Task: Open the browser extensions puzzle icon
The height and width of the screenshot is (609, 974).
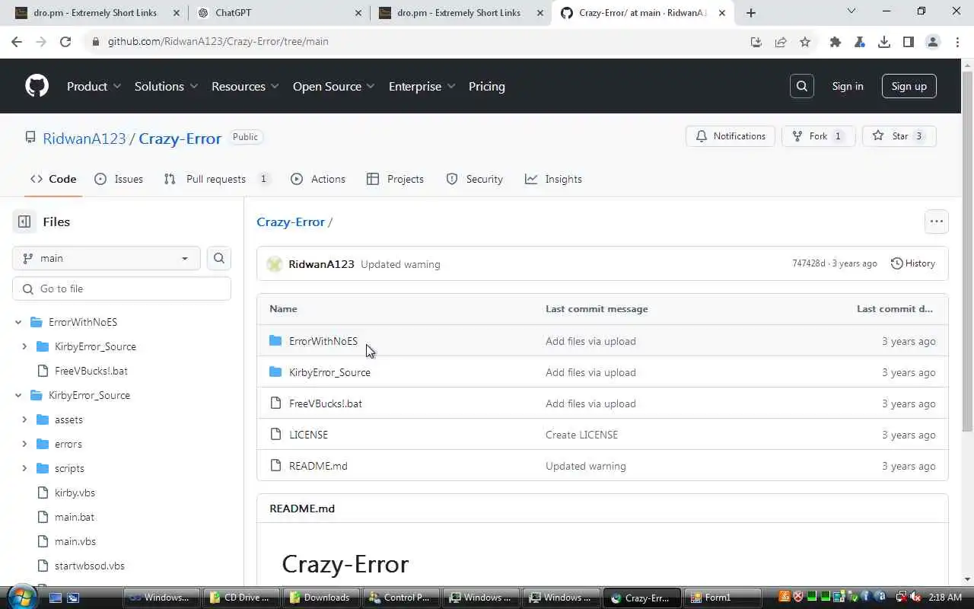Action: (836, 42)
